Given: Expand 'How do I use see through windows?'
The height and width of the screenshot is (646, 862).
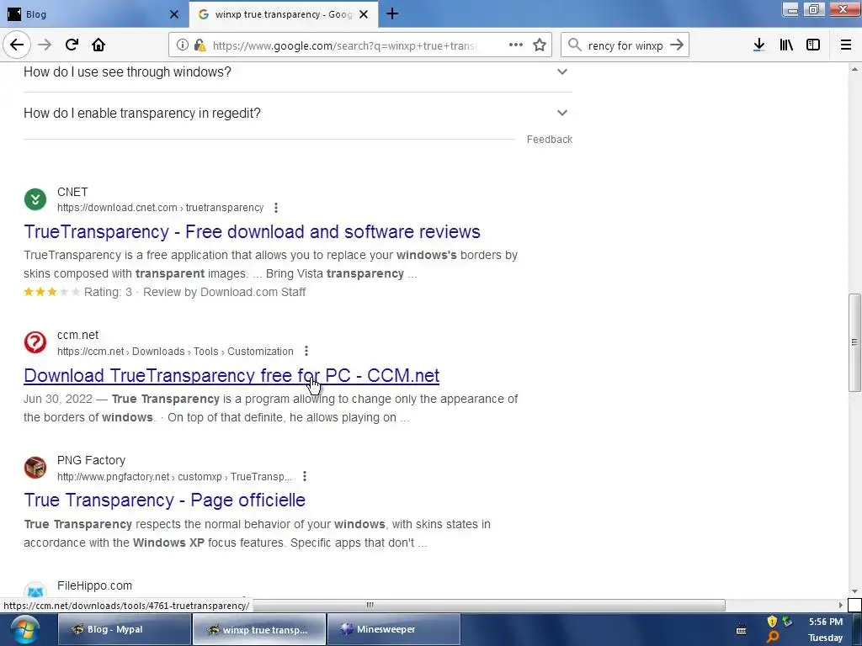Looking at the screenshot, I should [297, 72].
